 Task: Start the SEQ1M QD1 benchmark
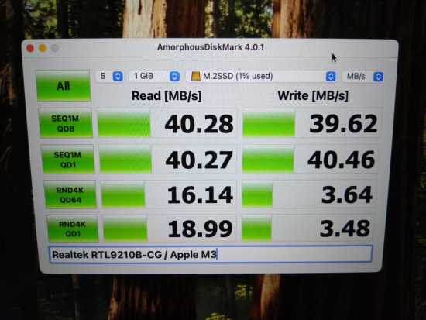click(68, 160)
